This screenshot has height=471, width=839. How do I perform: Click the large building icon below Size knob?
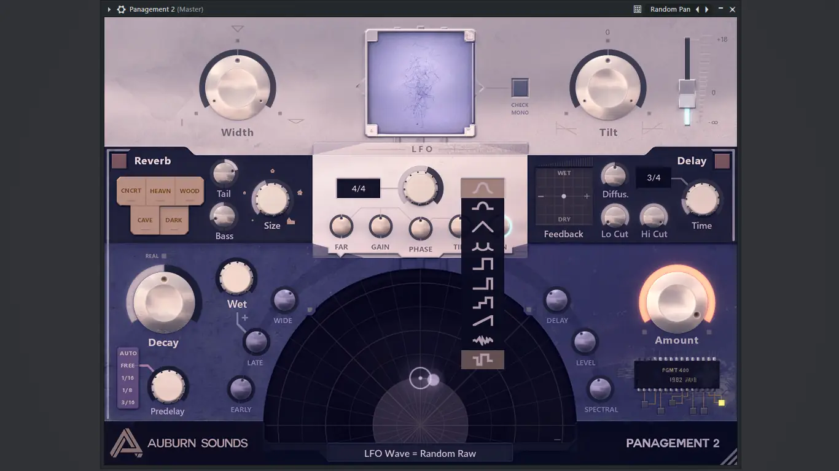coord(291,221)
